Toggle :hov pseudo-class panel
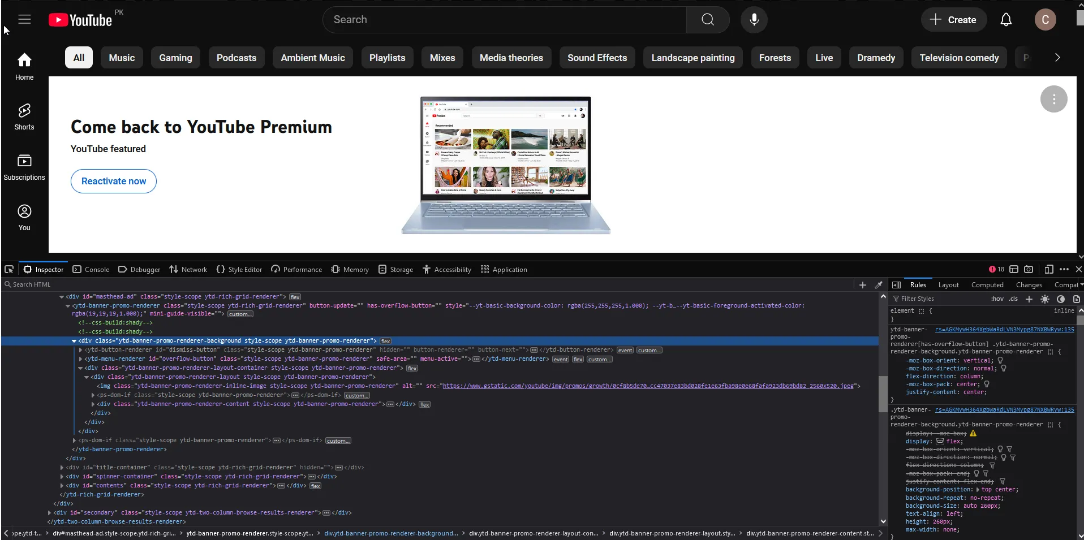The image size is (1084, 540). click(x=997, y=299)
